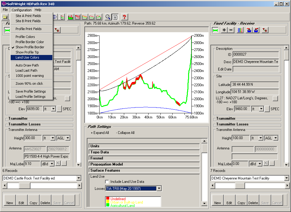Choose Auto Draw Path menu item
This screenshot has width=291, height=212.
point(27,65)
